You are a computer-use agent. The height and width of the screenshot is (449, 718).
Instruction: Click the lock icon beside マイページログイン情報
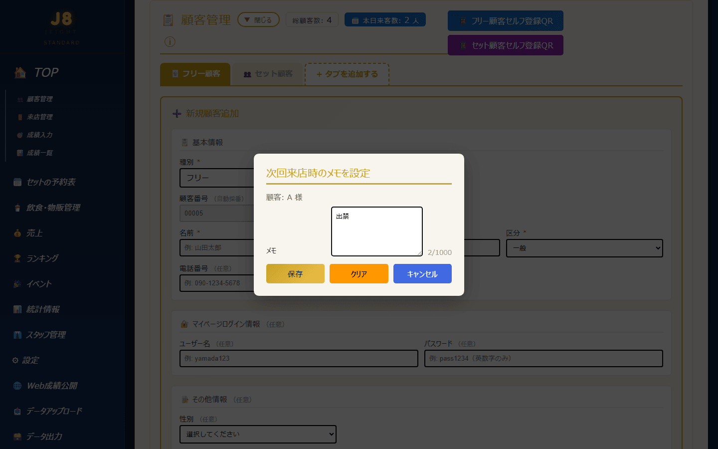click(x=184, y=324)
